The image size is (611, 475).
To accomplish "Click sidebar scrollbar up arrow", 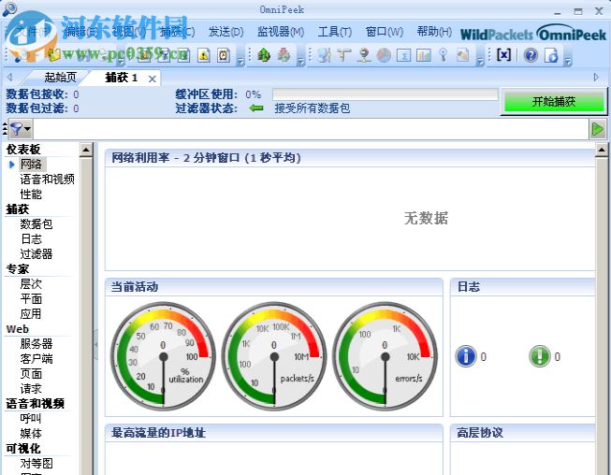I will [x=86, y=150].
